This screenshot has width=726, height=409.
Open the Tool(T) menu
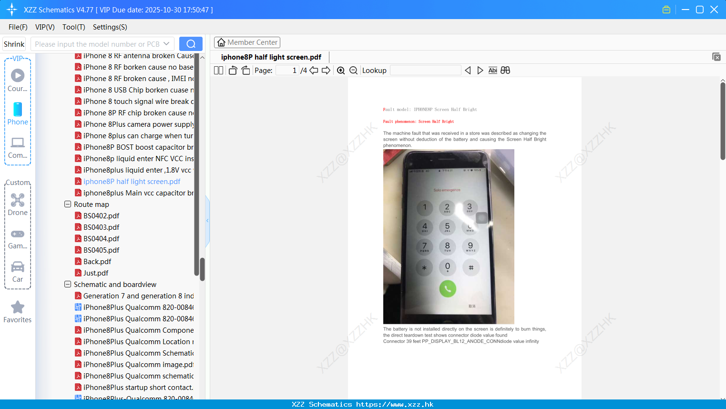(x=74, y=27)
